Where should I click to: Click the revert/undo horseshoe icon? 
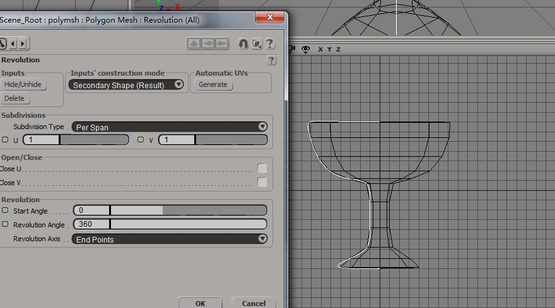(x=243, y=43)
